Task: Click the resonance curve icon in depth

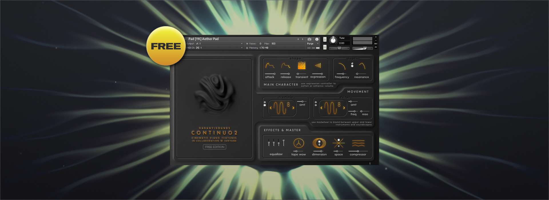Action: click(362, 66)
